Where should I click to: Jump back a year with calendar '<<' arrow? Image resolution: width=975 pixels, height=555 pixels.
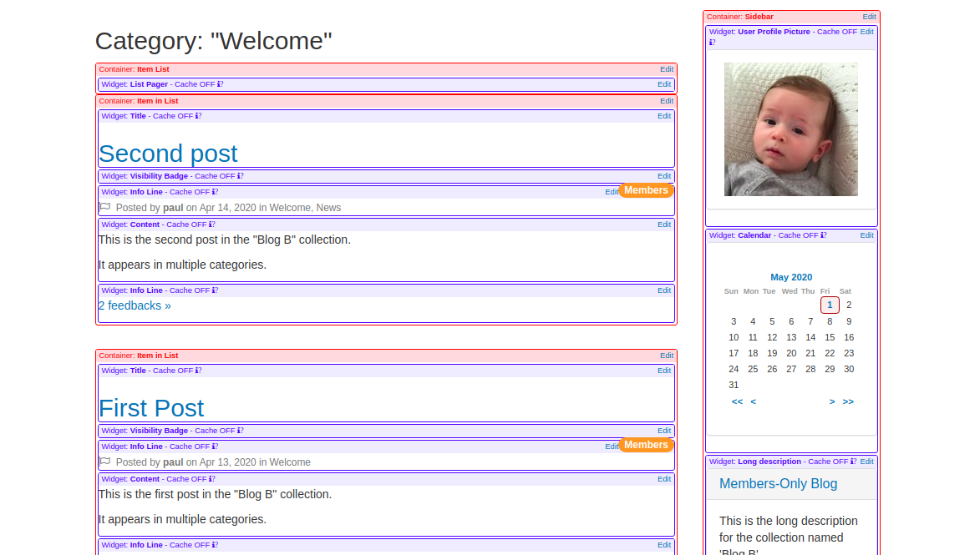point(738,401)
